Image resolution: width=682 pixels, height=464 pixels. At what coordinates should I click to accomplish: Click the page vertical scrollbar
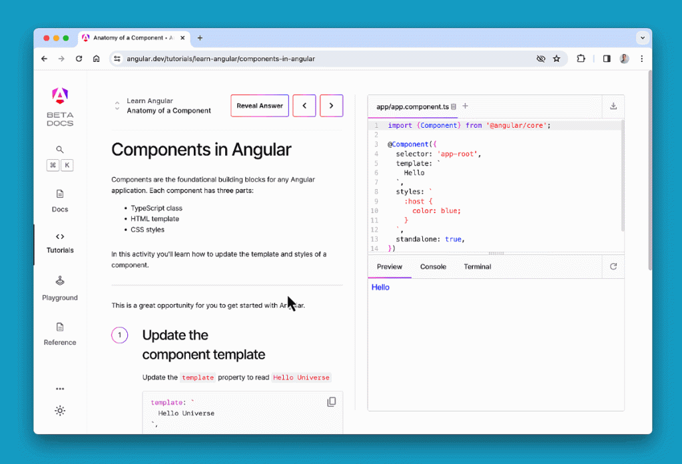(650, 170)
